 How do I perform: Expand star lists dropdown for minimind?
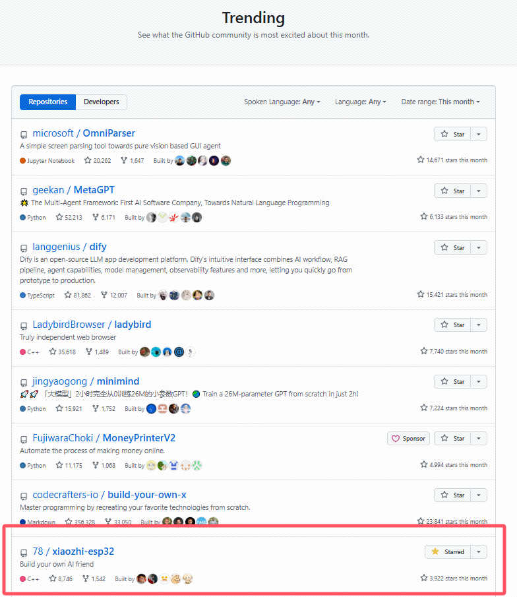(479, 381)
